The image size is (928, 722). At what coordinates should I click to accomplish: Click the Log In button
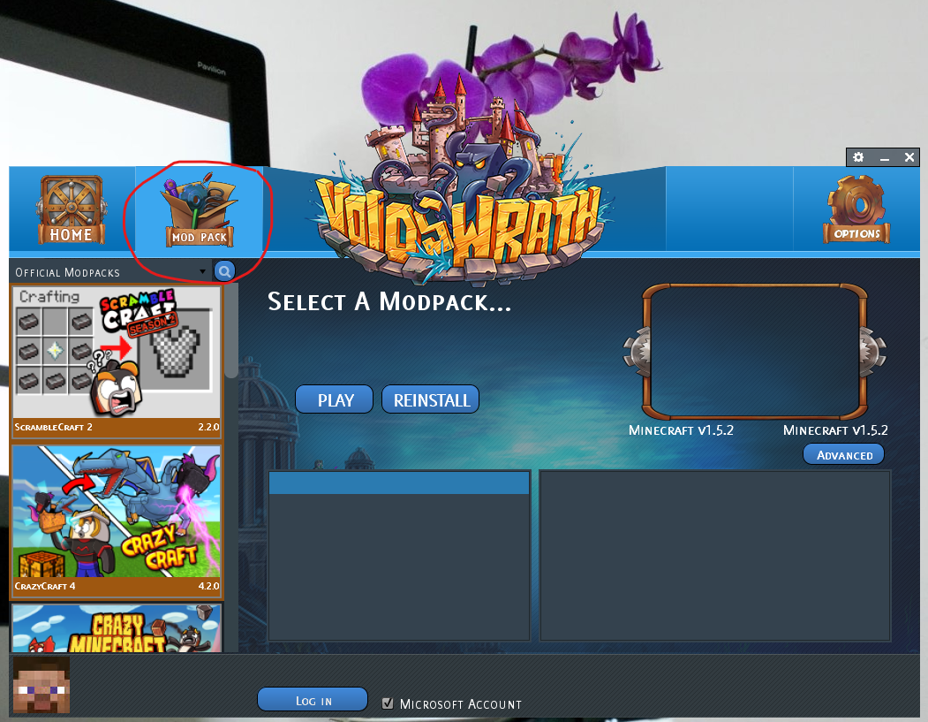pos(313,700)
